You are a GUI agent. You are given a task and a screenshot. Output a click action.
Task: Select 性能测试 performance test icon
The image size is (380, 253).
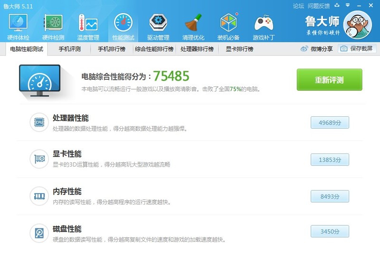123,27
